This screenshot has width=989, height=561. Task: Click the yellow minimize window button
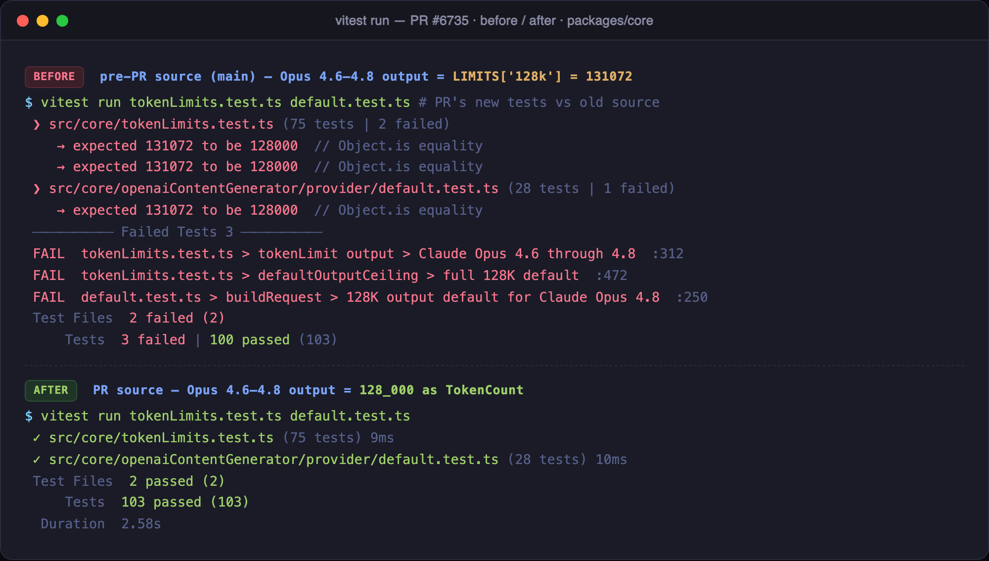point(43,21)
